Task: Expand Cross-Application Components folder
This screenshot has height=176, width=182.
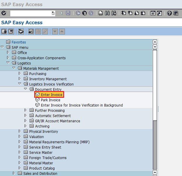Action: tap(8, 57)
